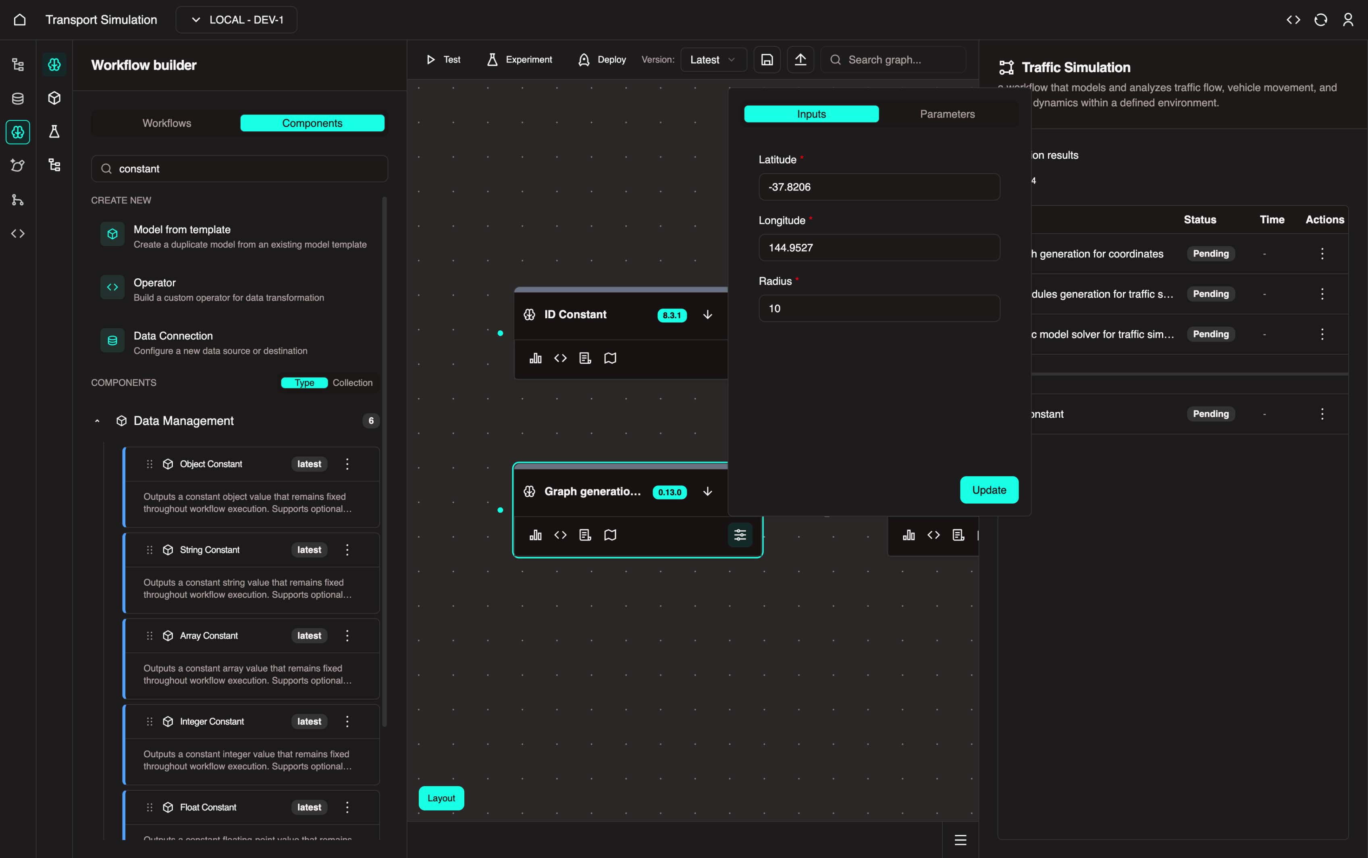Click the code brackets icon in left rail

tap(18, 233)
